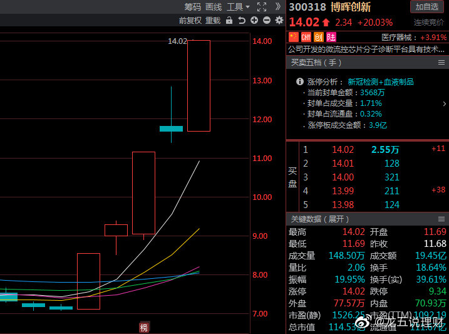Click the 成交额 19.45亿 value

point(431,256)
